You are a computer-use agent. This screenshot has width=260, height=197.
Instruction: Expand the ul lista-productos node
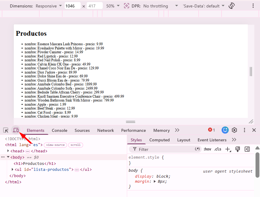[x=13, y=169]
